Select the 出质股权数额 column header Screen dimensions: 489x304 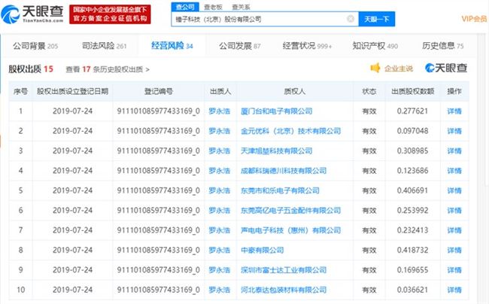[413, 91]
